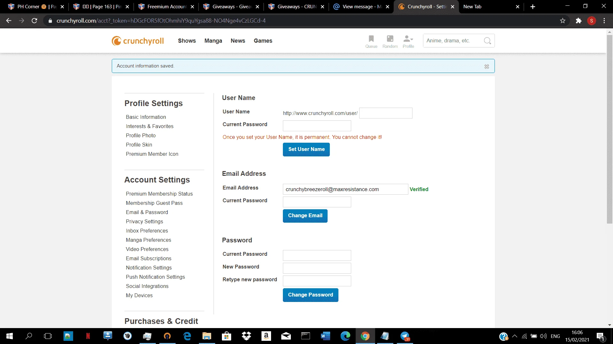Open Word from taskbar

tap(325, 336)
